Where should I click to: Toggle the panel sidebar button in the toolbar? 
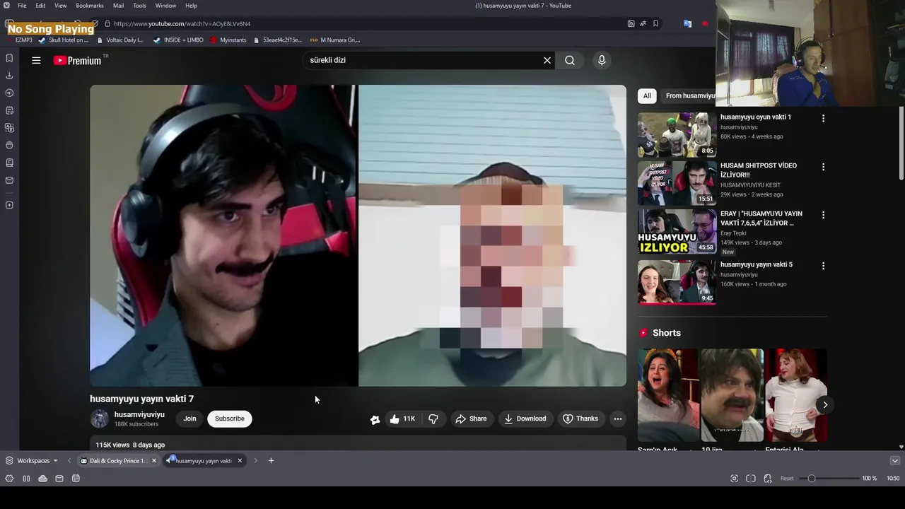[x=8, y=23]
